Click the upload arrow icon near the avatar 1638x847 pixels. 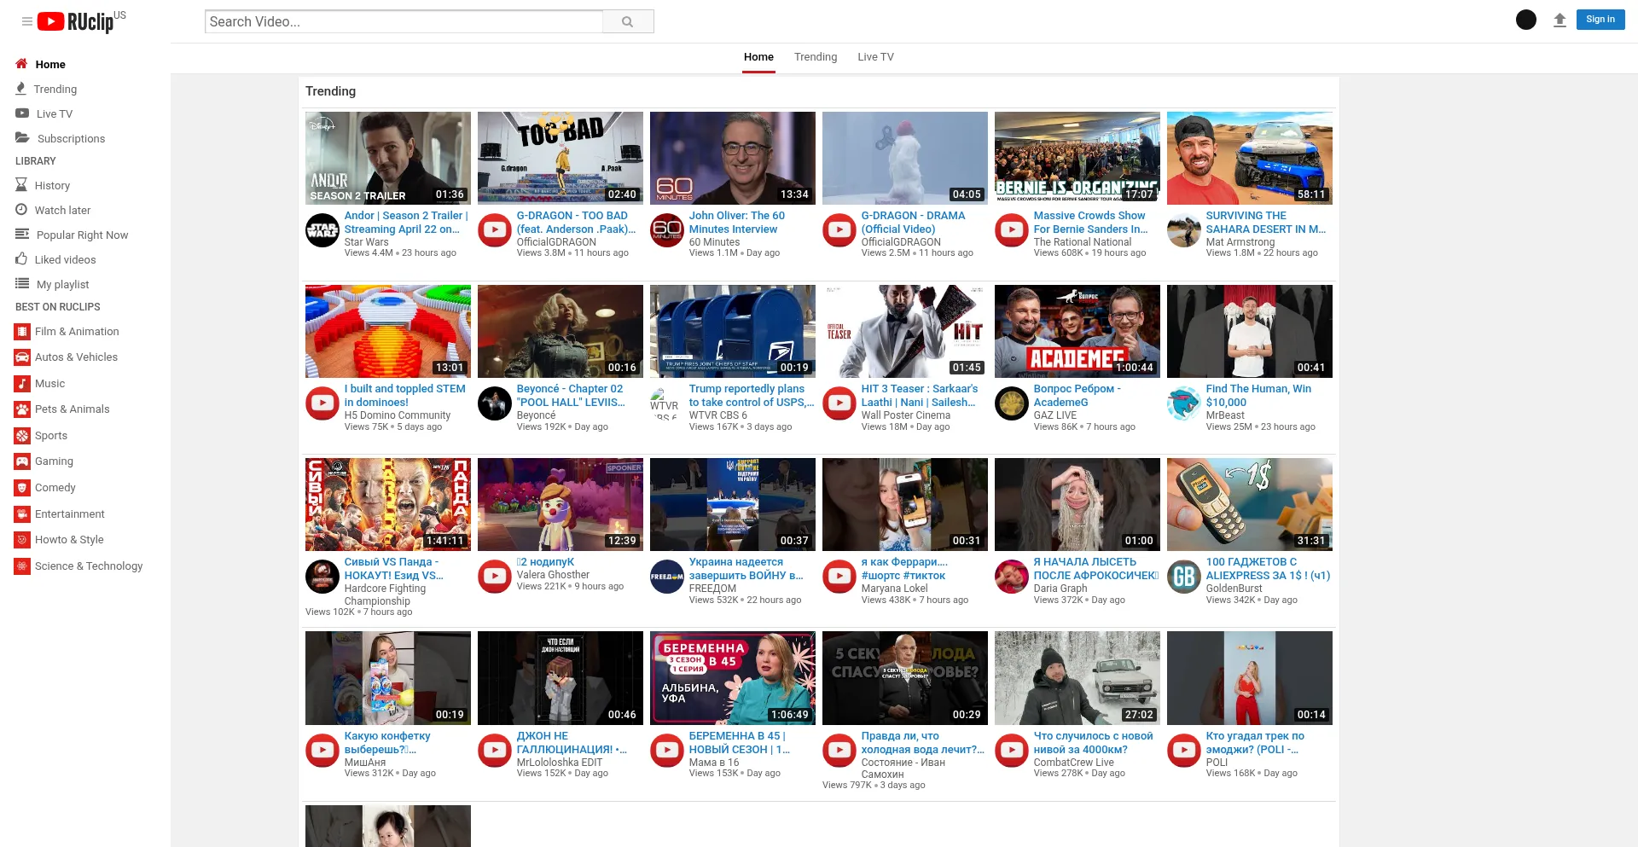[x=1560, y=19]
